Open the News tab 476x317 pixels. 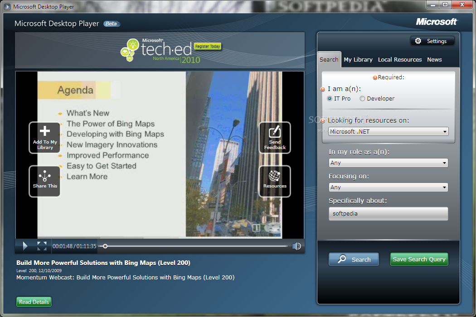(x=434, y=59)
